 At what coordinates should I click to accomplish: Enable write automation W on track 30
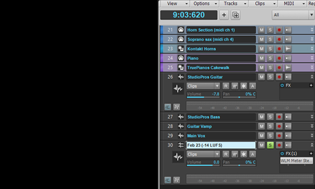235,154
